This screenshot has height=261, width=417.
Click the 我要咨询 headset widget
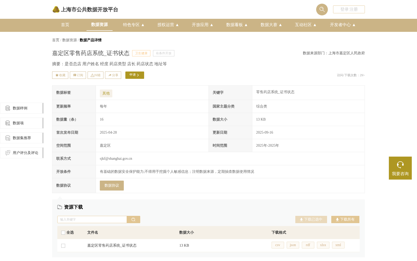400,168
